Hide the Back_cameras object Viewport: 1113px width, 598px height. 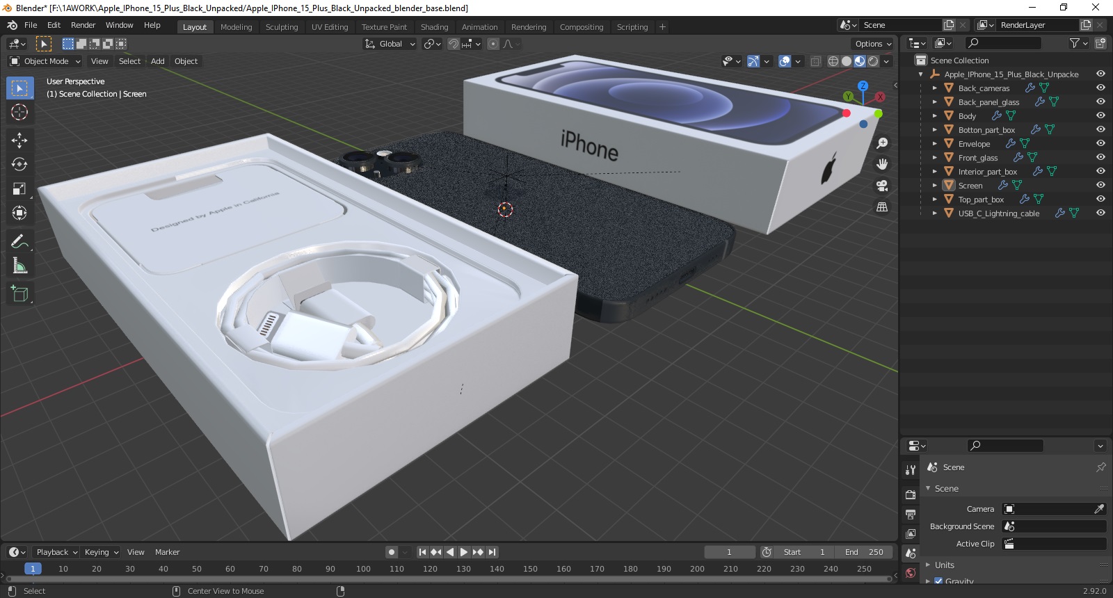click(x=1100, y=88)
